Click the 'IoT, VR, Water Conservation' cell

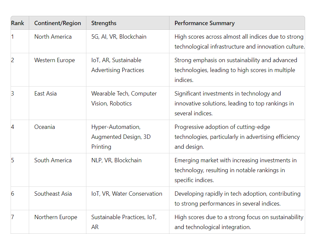click(x=127, y=198)
